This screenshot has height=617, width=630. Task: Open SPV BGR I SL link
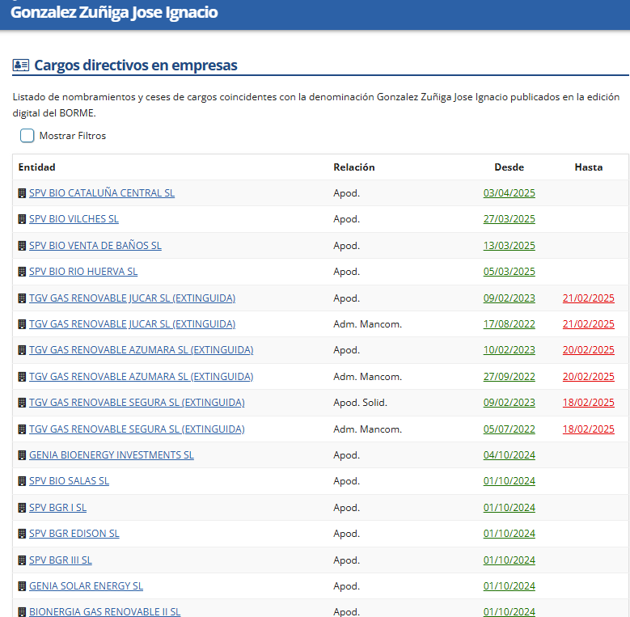(x=58, y=508)
